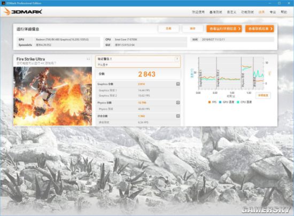The height and width of the screenshot is (216, 294).
Task: Click the blue GPU temperature legend marker
Action: click(x=220, y=102)
